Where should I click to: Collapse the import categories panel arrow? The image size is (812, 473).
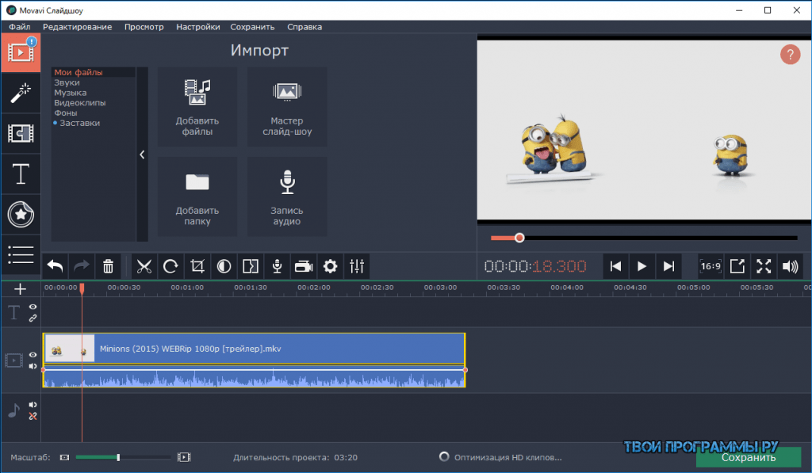click(x=142, y=154)
